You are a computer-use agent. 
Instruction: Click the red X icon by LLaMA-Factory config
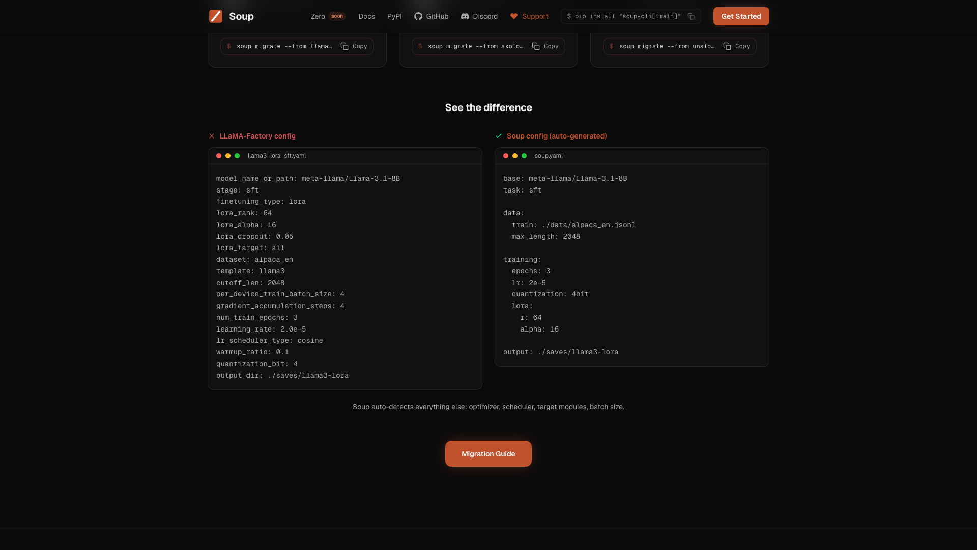(x=212, y=136)
